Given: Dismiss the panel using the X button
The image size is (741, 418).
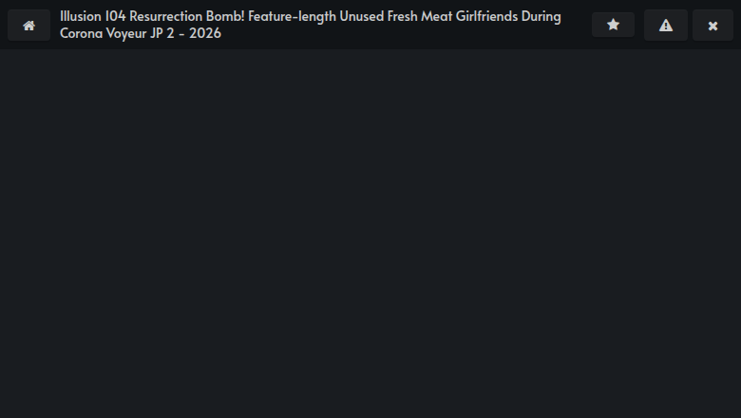Looking at the screenshot, I should tap(712, 26).
